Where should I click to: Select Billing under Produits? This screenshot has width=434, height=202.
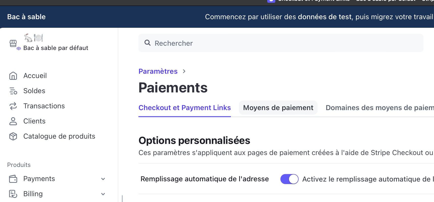[x=33, y=194]
